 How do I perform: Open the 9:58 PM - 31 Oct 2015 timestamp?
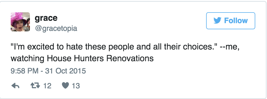pos(48,71)
